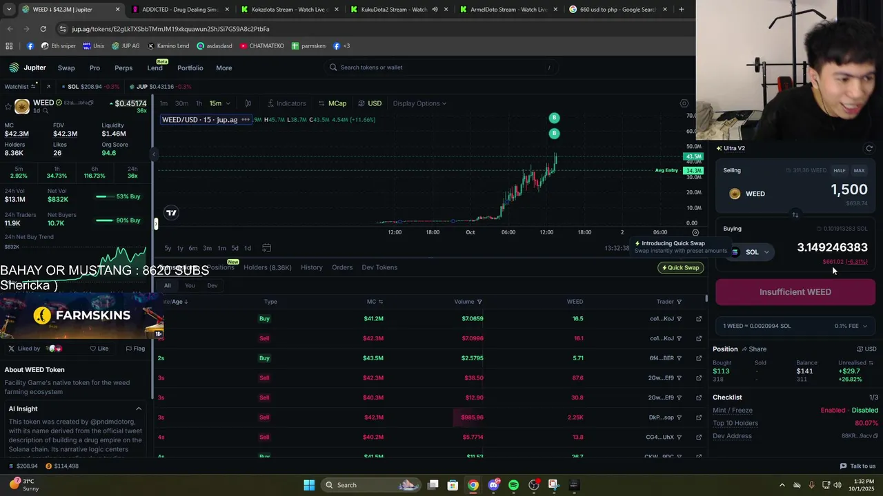The image size is (883, 496).
Task: Like the WEED token
Action: coord(99,349)
